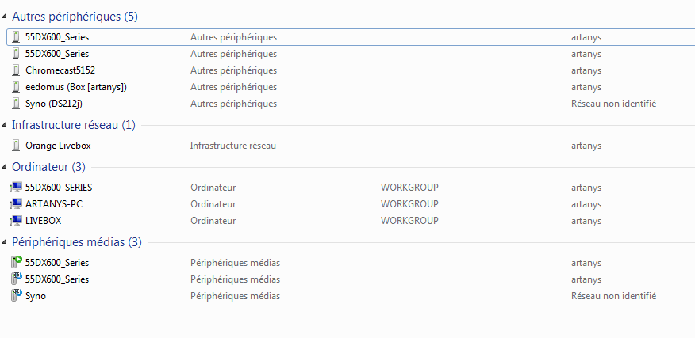695x338 pixels.
Task: Click Infrastructure réseau category in Orange Livebox row
Action: 233,146
